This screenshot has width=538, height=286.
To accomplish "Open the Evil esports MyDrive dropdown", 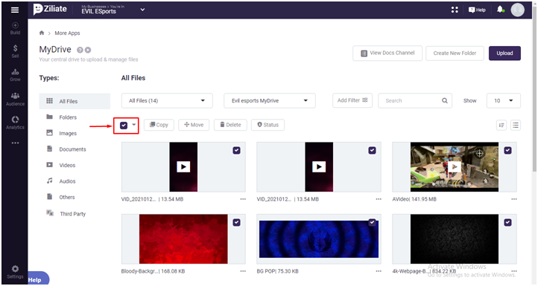I will (x=269, y=100).
